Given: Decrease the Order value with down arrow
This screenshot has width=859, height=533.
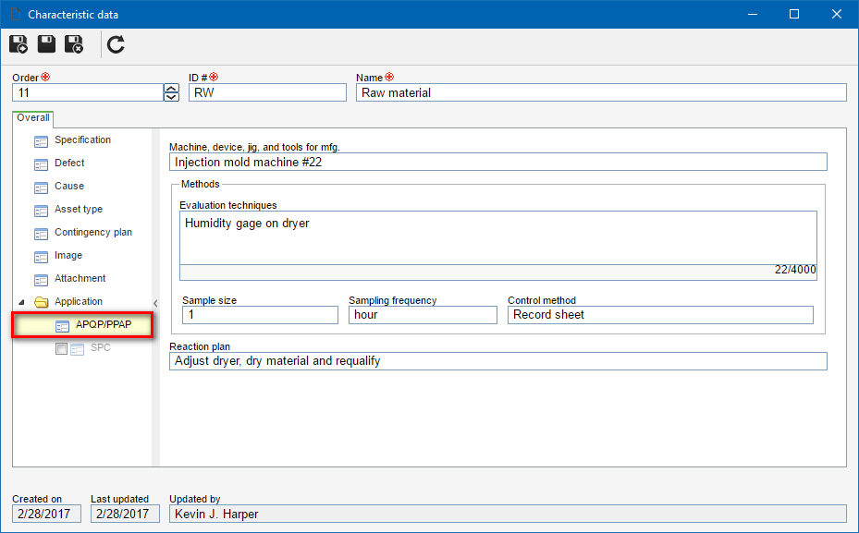Looking at the screenshot, I should (x=171, y=97).
